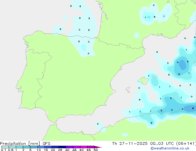The width and height of the screenshot is (196, 151).
Task: Click the legend's pointed end cap above 50
Action: (x=98, y=147)
